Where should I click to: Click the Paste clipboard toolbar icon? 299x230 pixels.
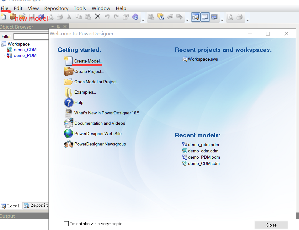pyautogui.click(x=88, y=17)
